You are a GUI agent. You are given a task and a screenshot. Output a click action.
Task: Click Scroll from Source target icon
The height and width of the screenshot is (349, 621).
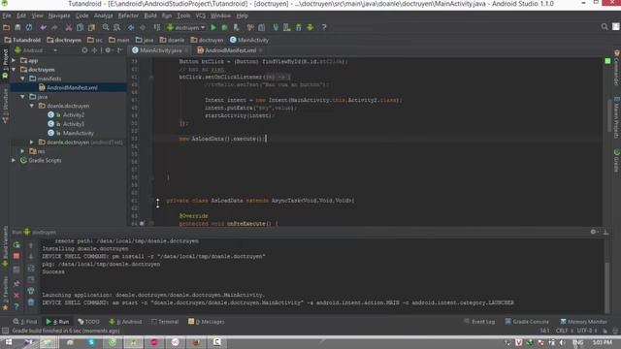pos(84,50)
